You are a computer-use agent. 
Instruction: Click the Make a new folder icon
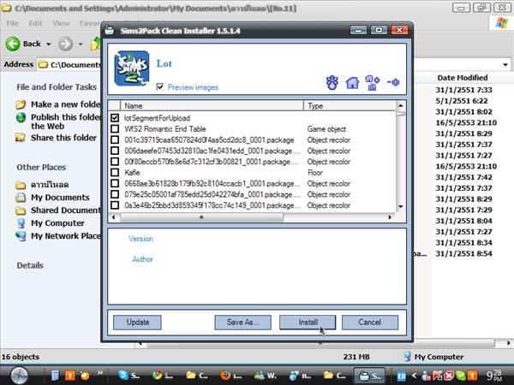[21, 104]
